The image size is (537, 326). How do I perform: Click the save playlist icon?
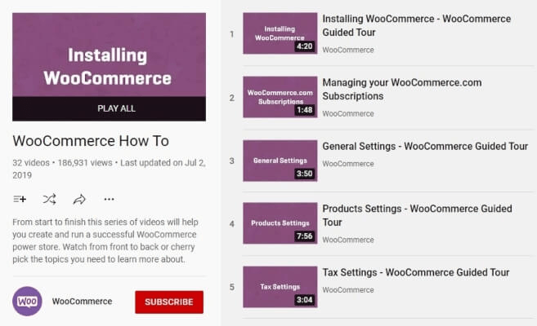click(20, 199)
